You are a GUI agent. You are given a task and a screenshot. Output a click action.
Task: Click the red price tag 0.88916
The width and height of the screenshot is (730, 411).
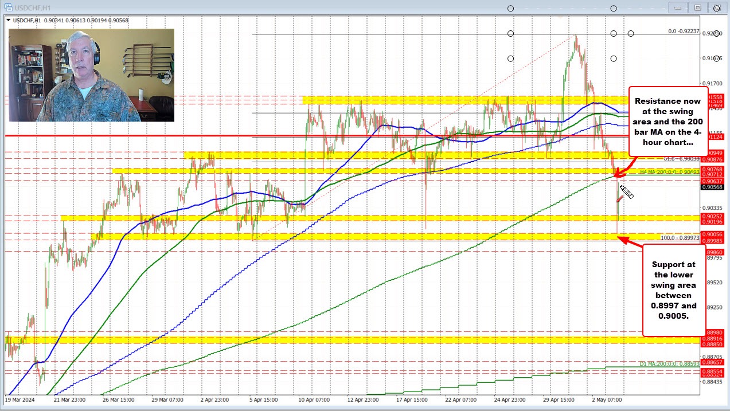pyautogui.click(x=713, y=338)
